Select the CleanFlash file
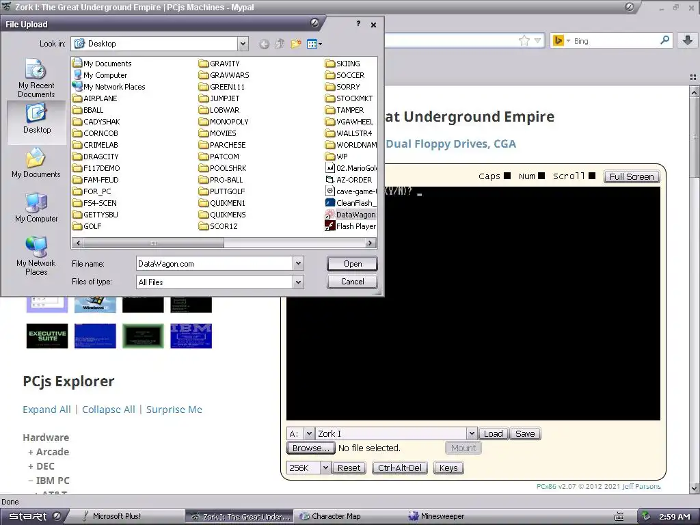The width and height of the screenshot is (700, 525). point(351,203)
